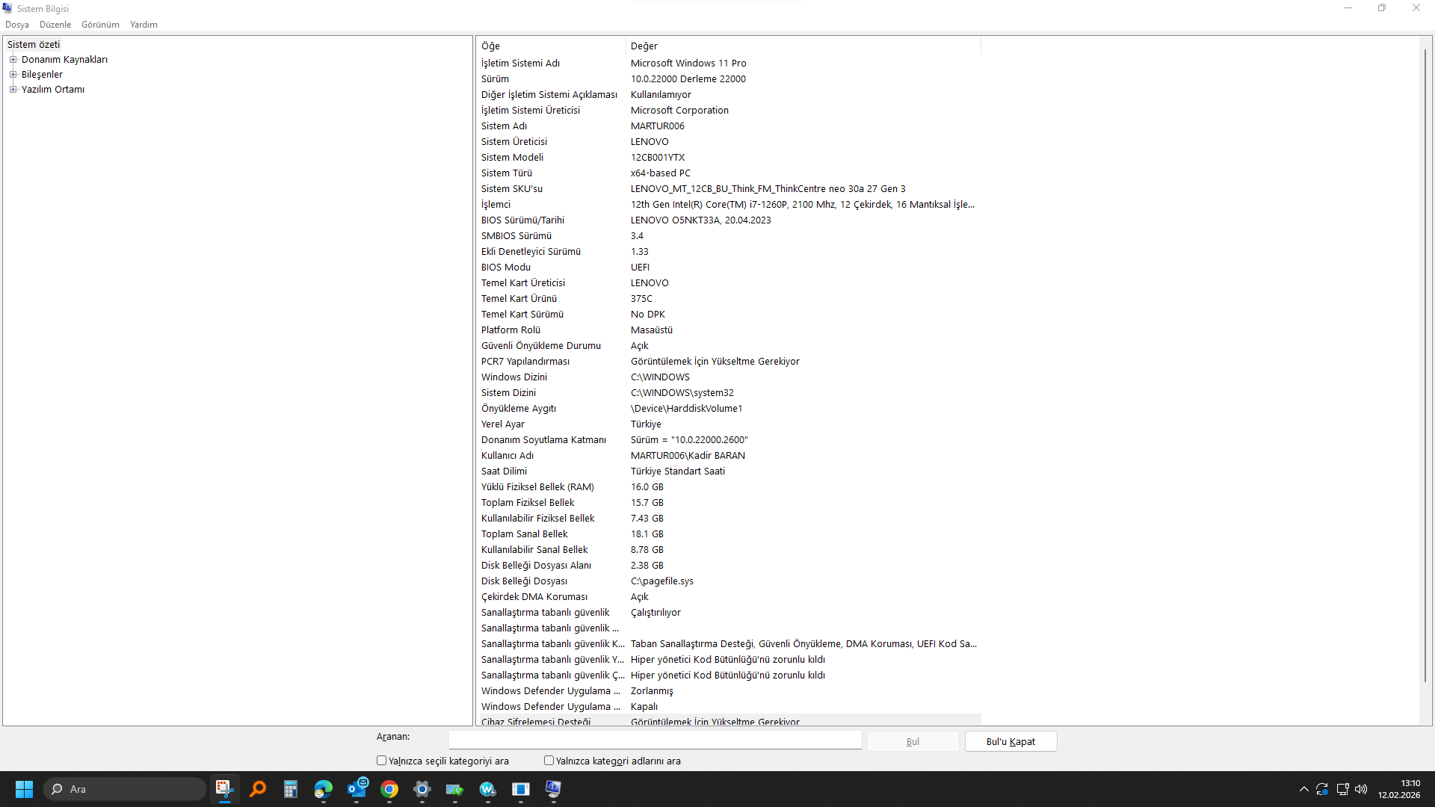Expand the Donanım Kaynakları tree node

(13, 60)
